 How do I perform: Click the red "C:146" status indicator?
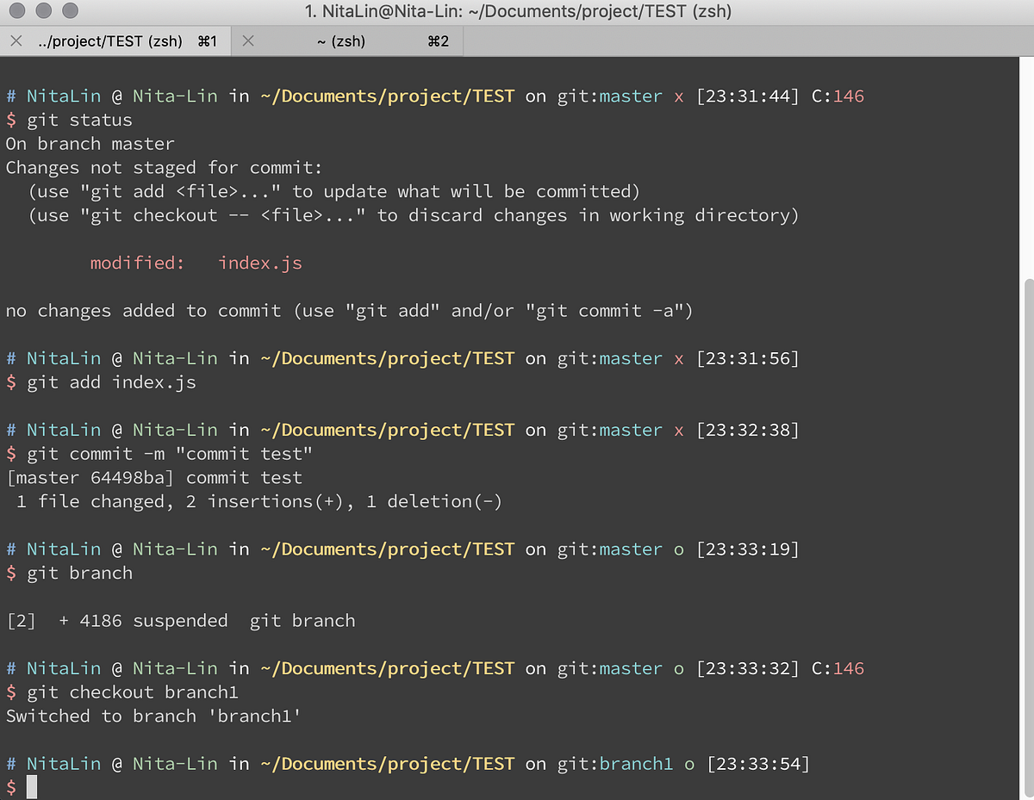pyautogui.click(x=838, y=96)
